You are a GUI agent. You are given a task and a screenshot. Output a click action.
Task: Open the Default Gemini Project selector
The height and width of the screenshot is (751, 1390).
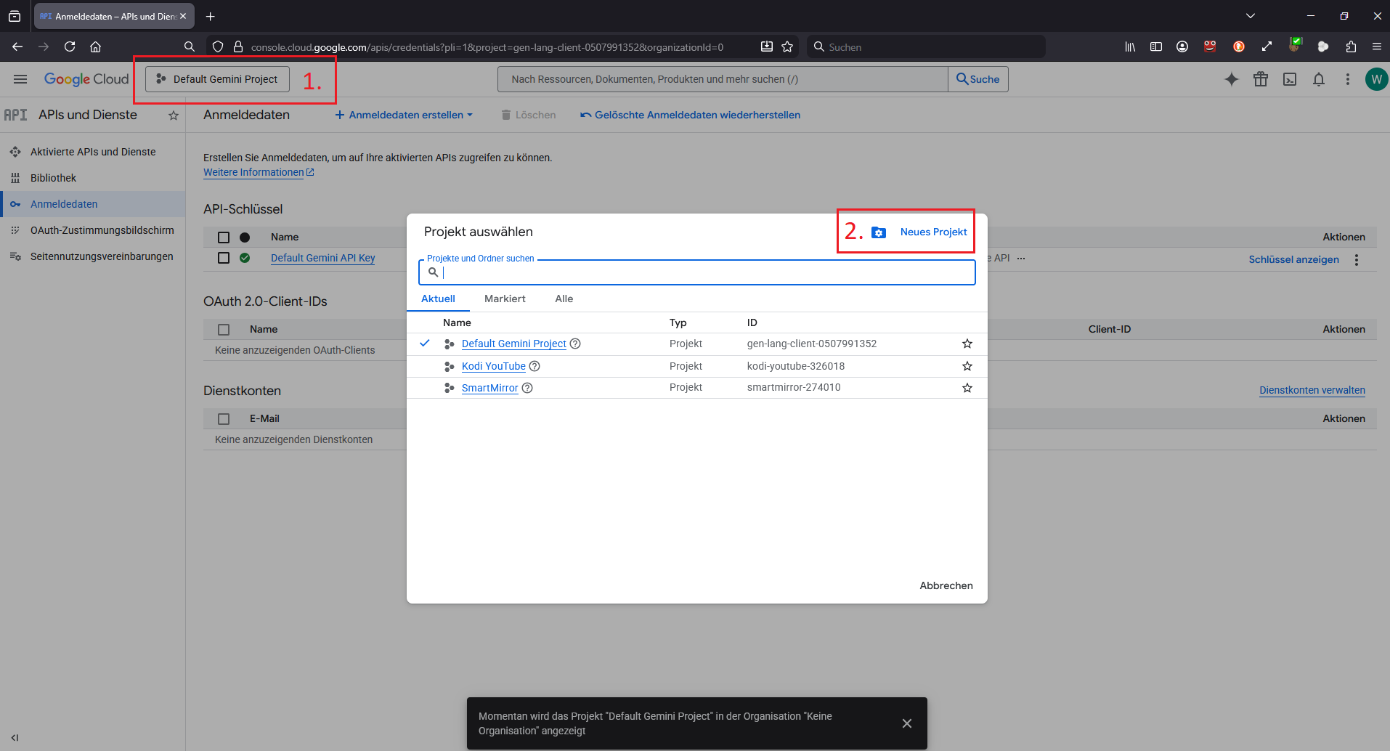point(217,79)
